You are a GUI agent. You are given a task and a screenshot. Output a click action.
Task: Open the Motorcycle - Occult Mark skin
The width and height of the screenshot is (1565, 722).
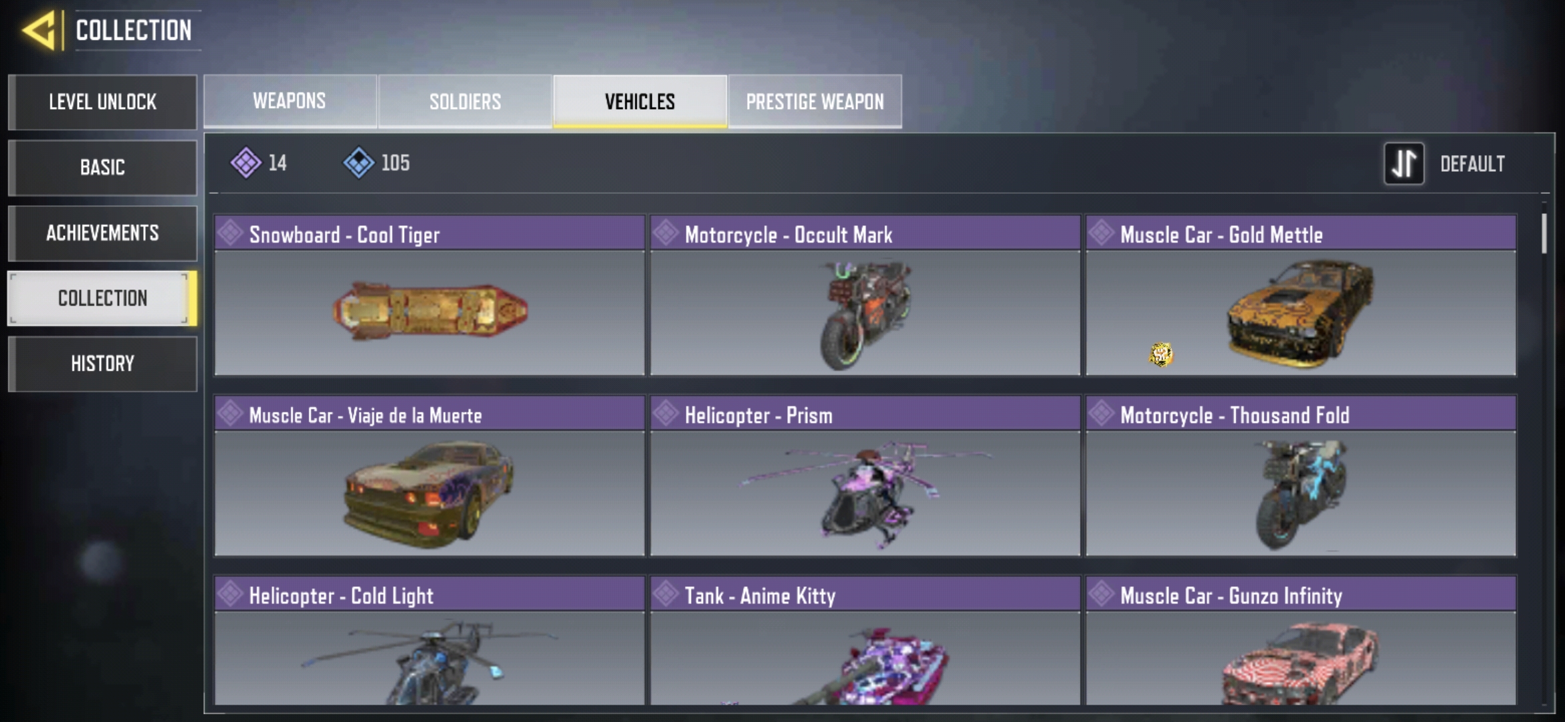pyautogui.click(x=865, y=295)
